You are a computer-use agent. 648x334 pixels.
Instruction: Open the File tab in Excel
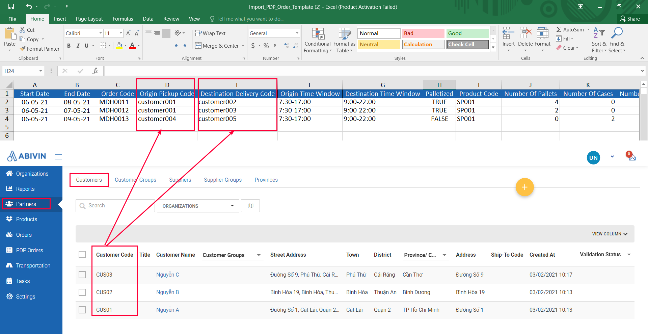coord(12,19)
